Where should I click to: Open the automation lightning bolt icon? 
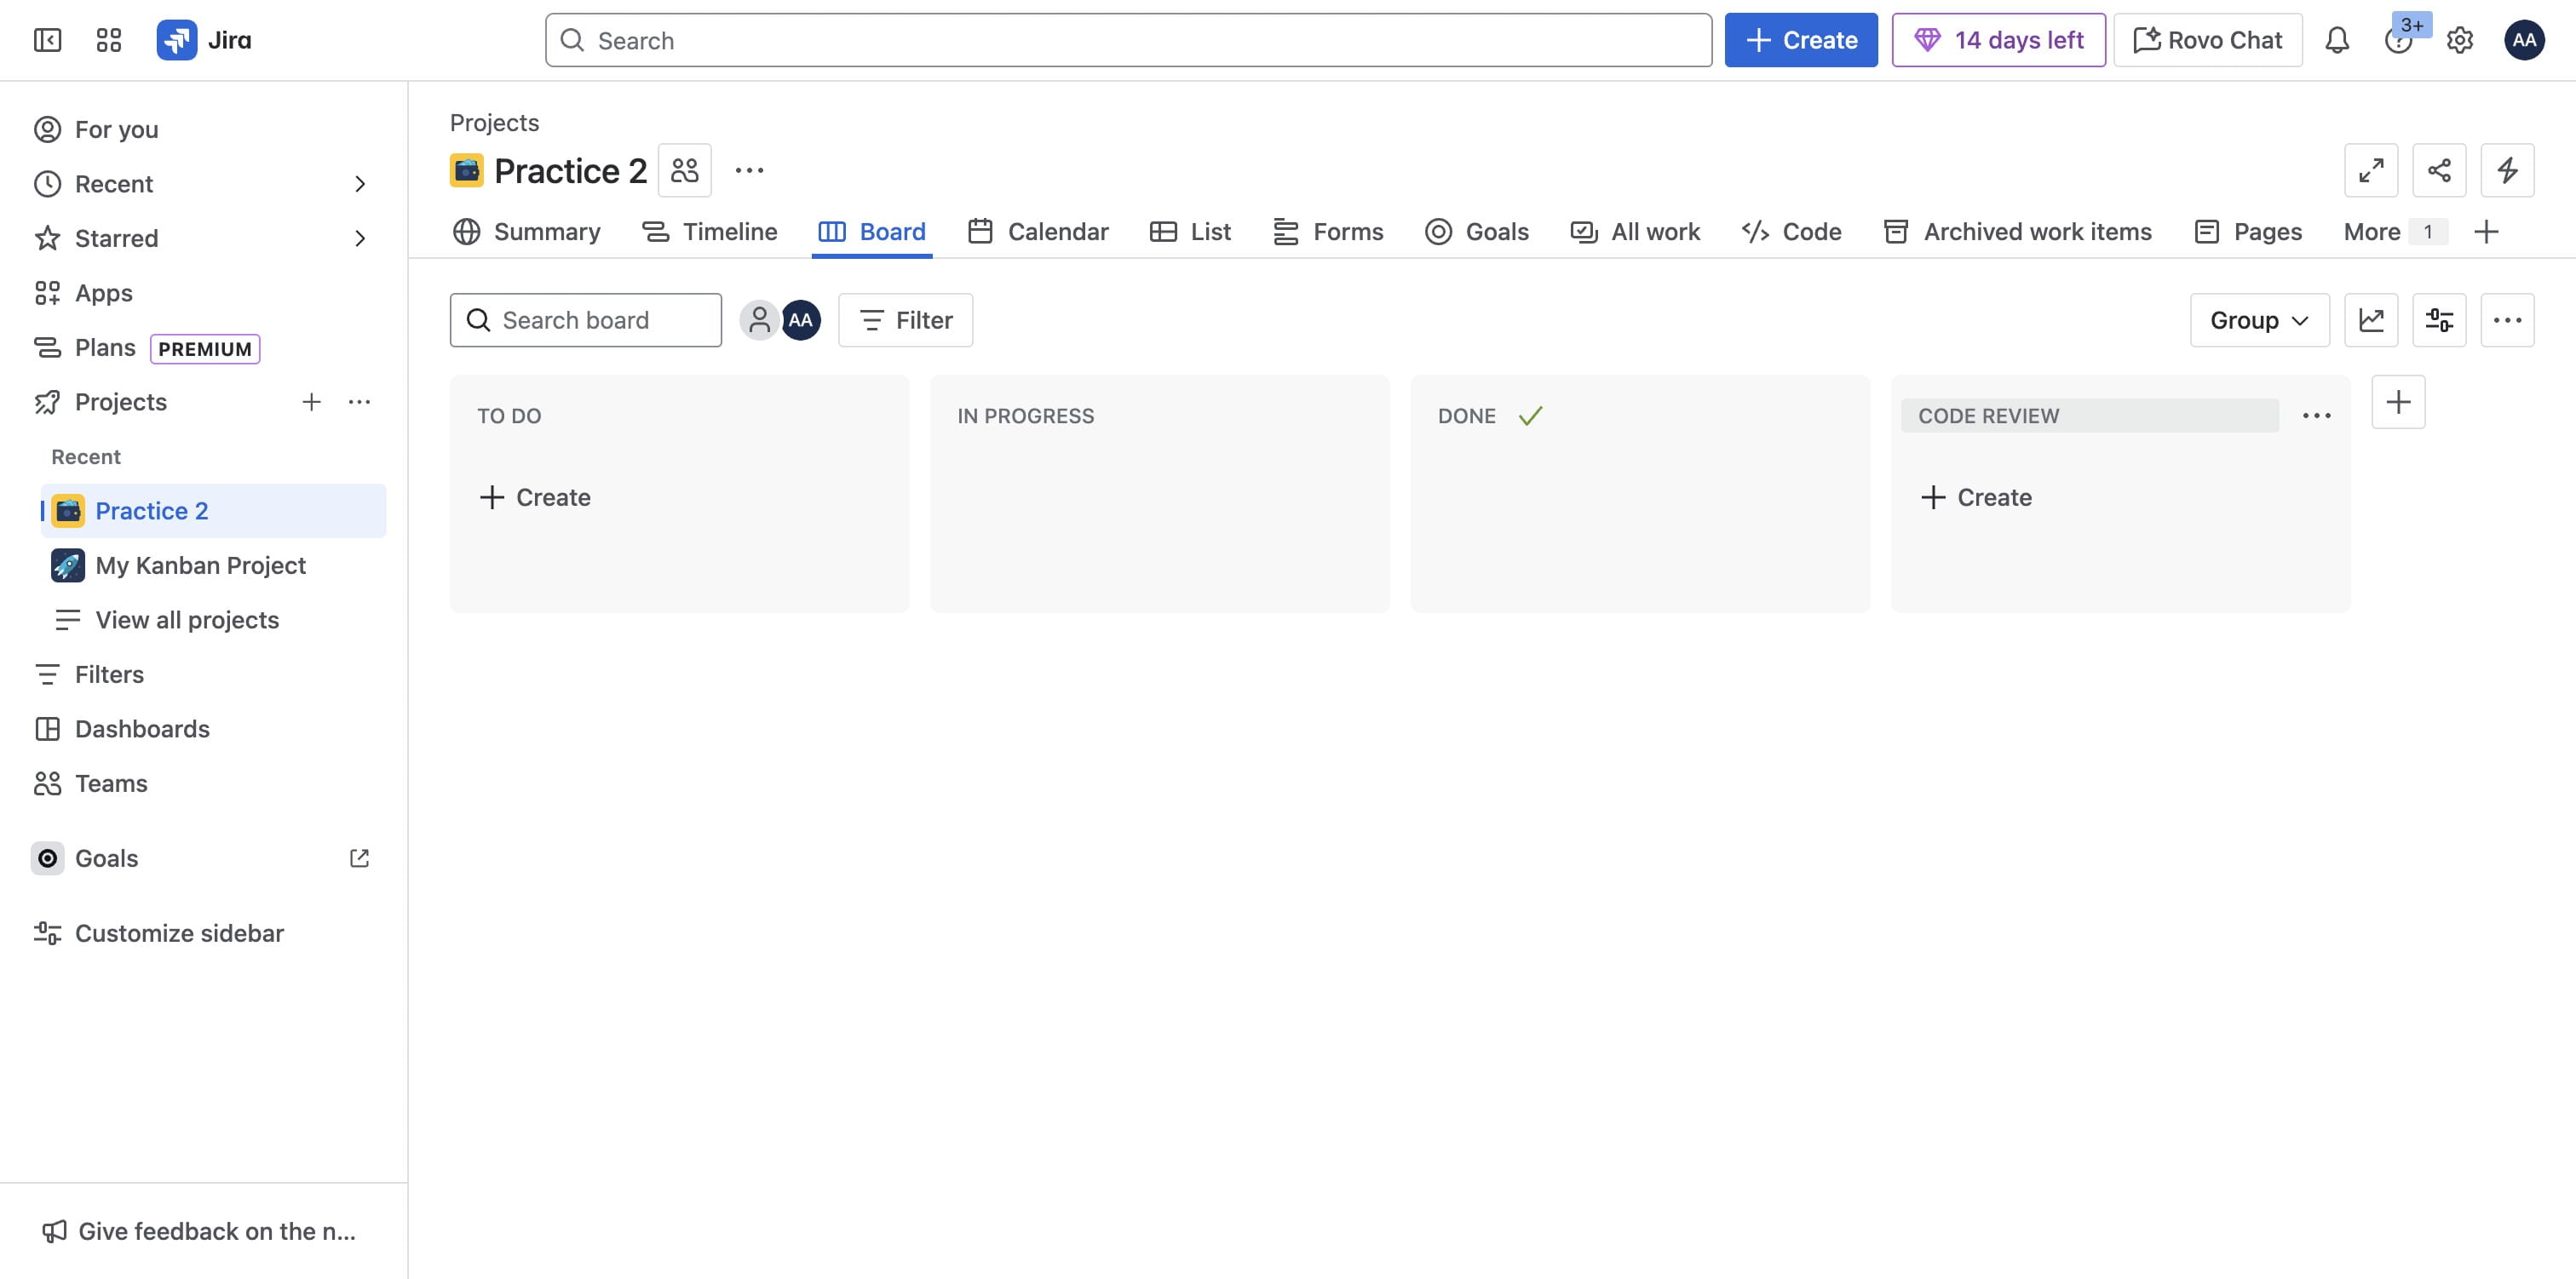point(2507,170)
